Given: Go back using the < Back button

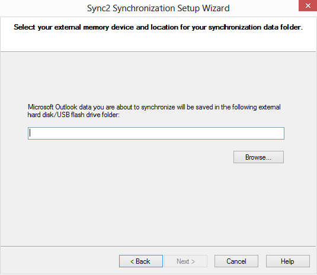Looking at the screenshot, I should (x=141, y=261).
